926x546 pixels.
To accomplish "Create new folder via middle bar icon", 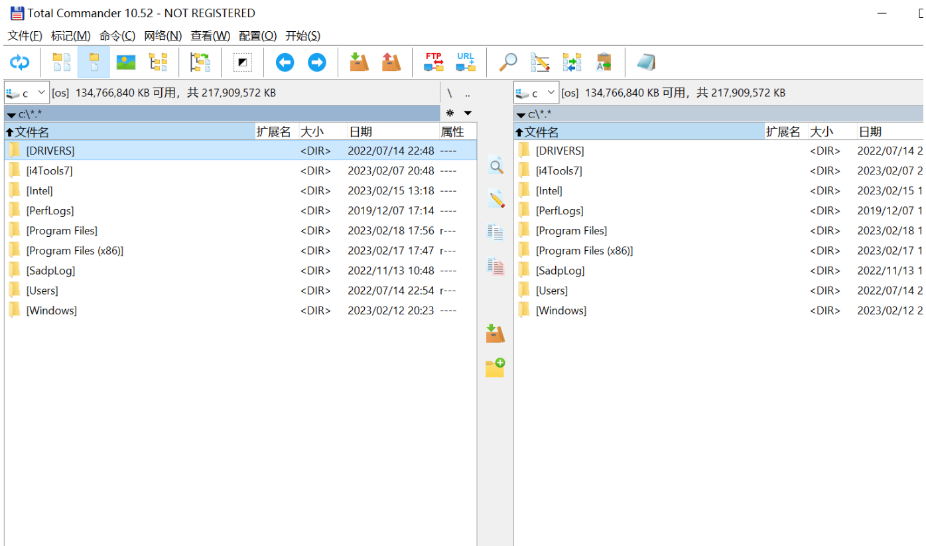I will click(496, 368).
